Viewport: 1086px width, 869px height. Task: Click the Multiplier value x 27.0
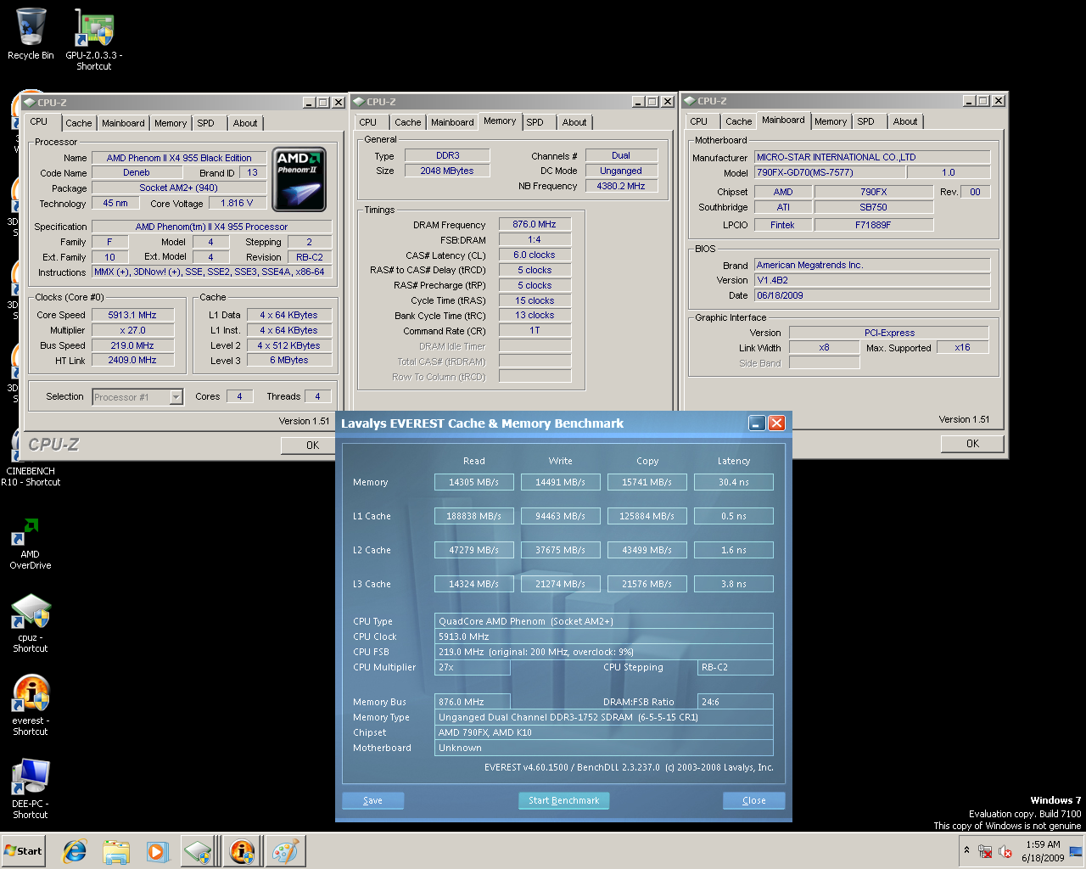click(132, 330)
